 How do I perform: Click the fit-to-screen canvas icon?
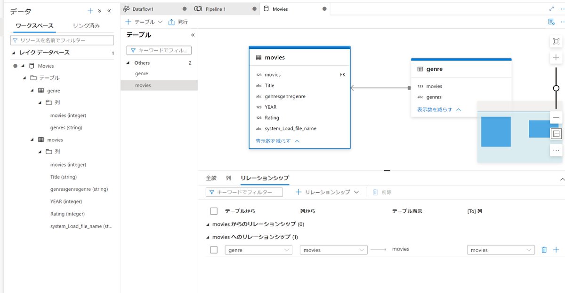[x=556, y=42]
